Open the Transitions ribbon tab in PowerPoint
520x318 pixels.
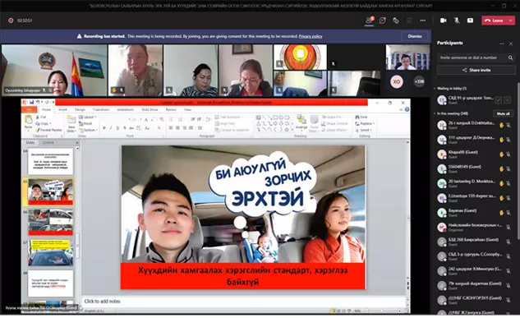point(101,109)
